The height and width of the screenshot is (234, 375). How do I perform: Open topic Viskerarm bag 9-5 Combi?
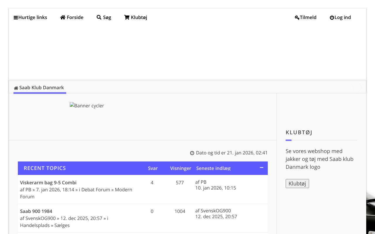[48, 183]
